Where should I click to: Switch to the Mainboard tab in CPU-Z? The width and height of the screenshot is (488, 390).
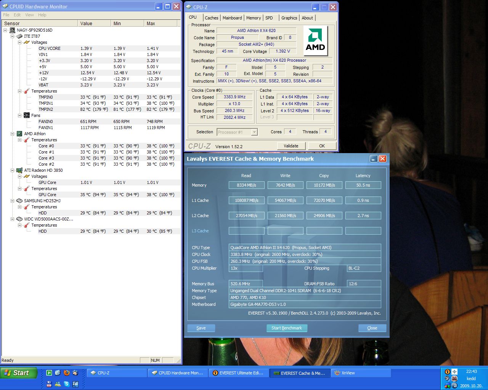coord(232,18)
